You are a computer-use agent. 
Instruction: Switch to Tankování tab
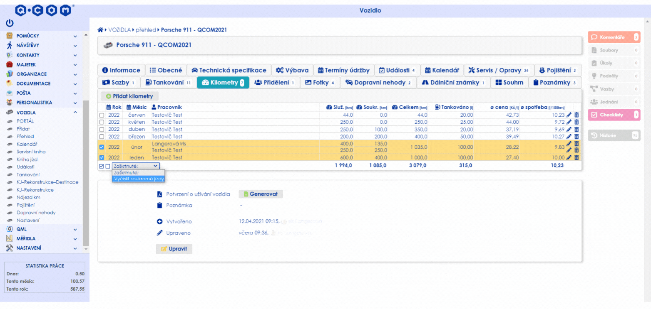(x=168, y=83)
